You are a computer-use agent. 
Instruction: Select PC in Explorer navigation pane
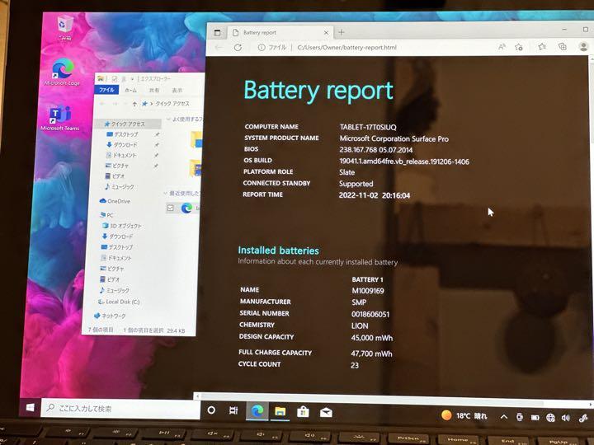(x=106, y=214)
